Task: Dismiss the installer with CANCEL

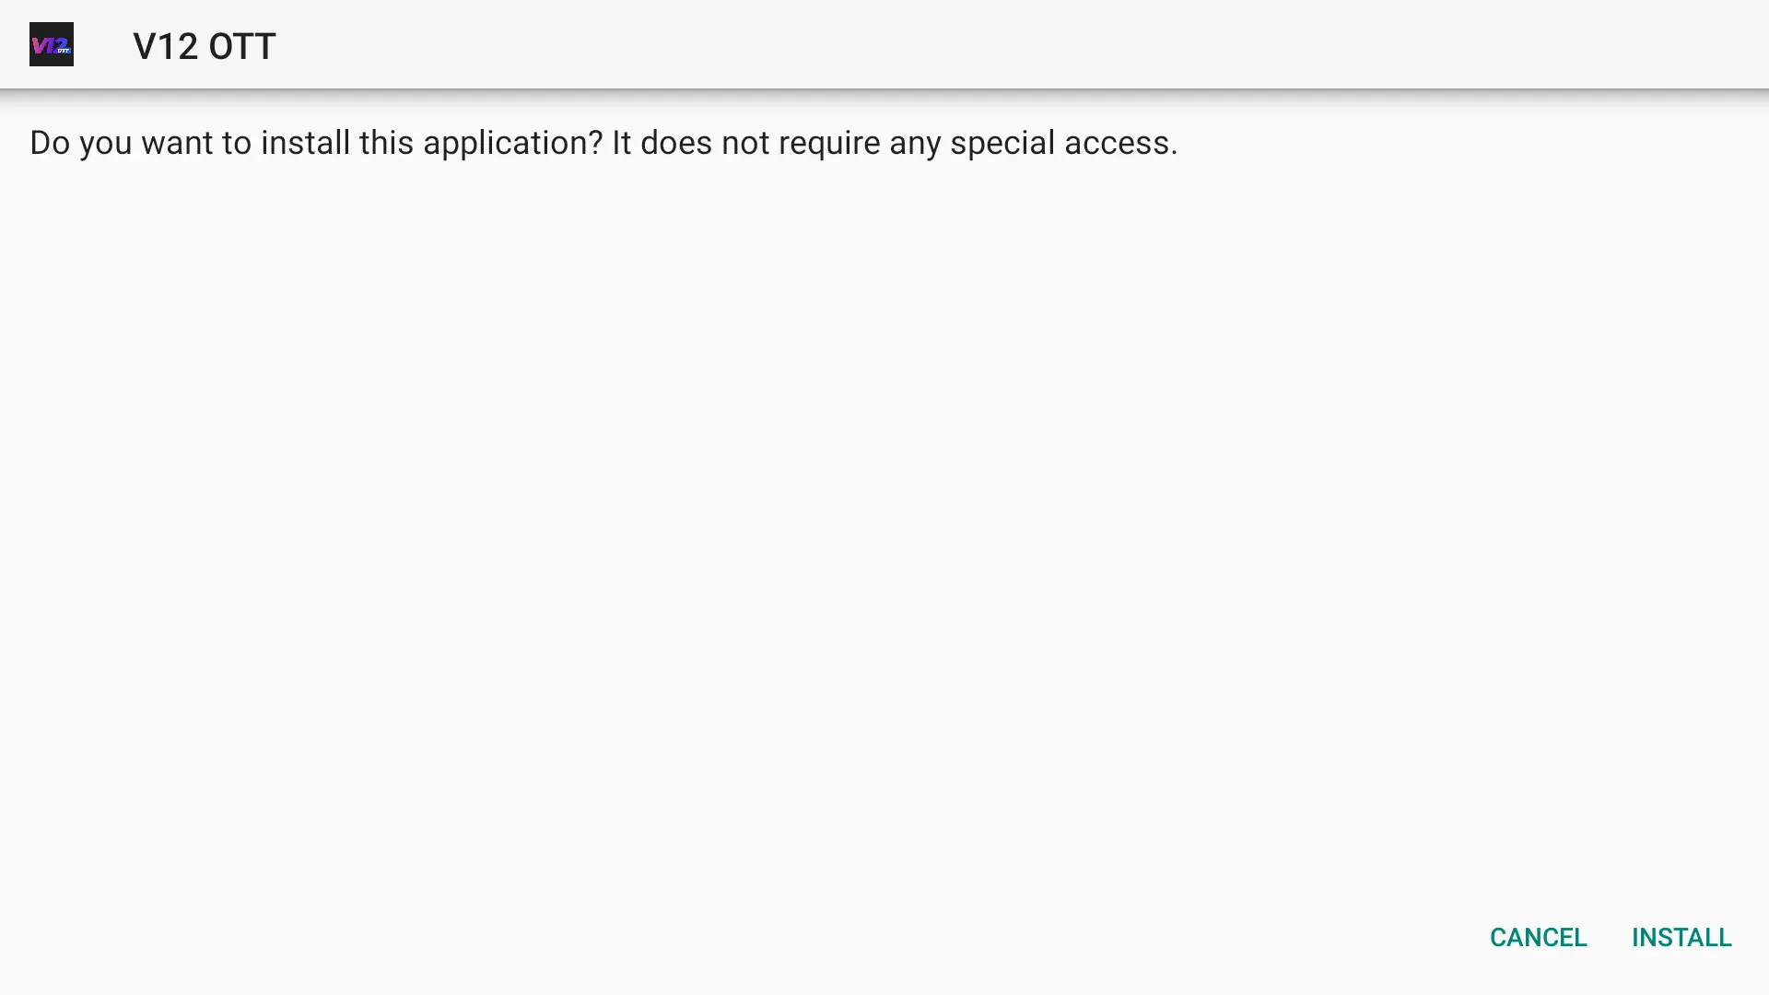Action: point(1538,937)
